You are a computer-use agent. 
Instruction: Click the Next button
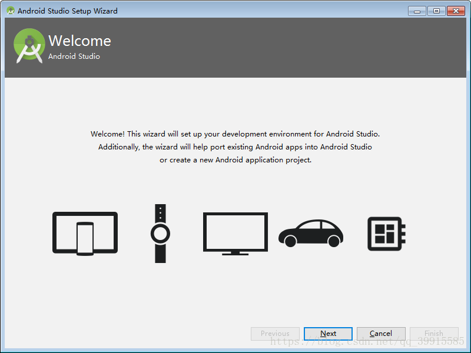[x=328, y=334]
